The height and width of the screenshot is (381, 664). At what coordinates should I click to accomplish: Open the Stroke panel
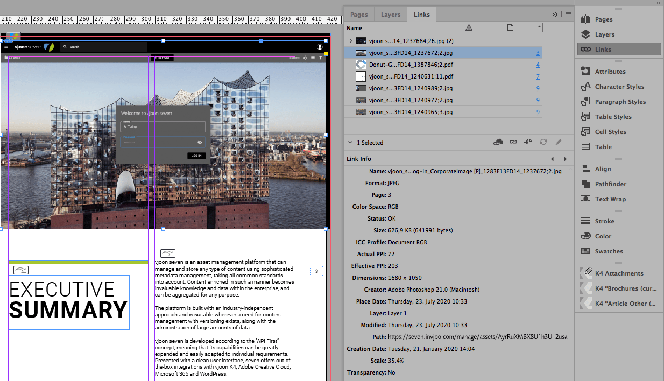604,221
